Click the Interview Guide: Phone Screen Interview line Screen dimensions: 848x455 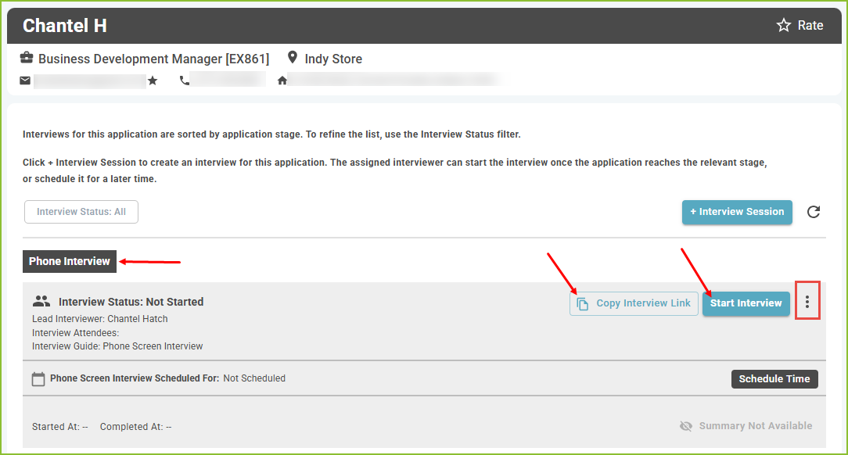tap(117, 346)
